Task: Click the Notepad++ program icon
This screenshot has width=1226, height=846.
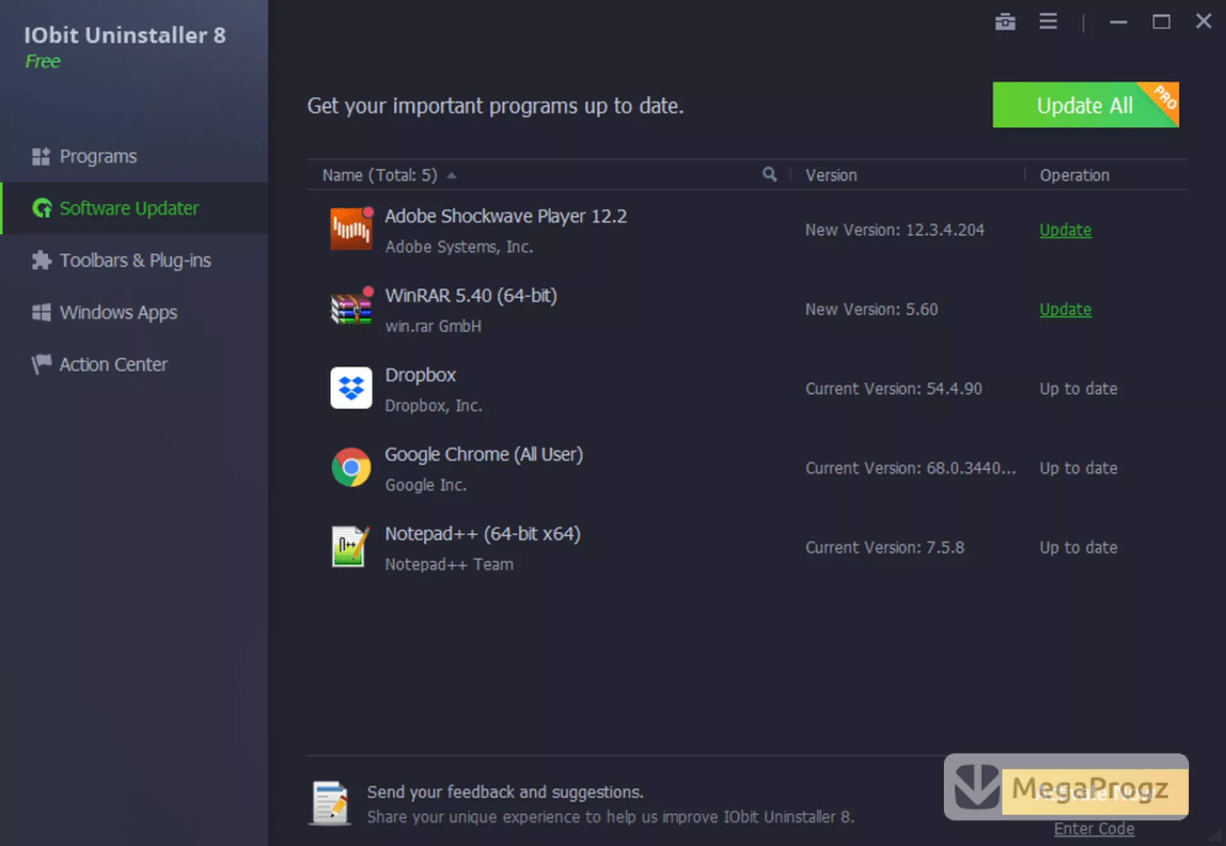Action: 351,547
